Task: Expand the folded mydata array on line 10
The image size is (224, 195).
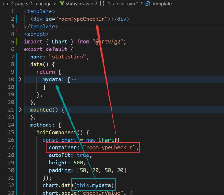Action: click(20, 79)
